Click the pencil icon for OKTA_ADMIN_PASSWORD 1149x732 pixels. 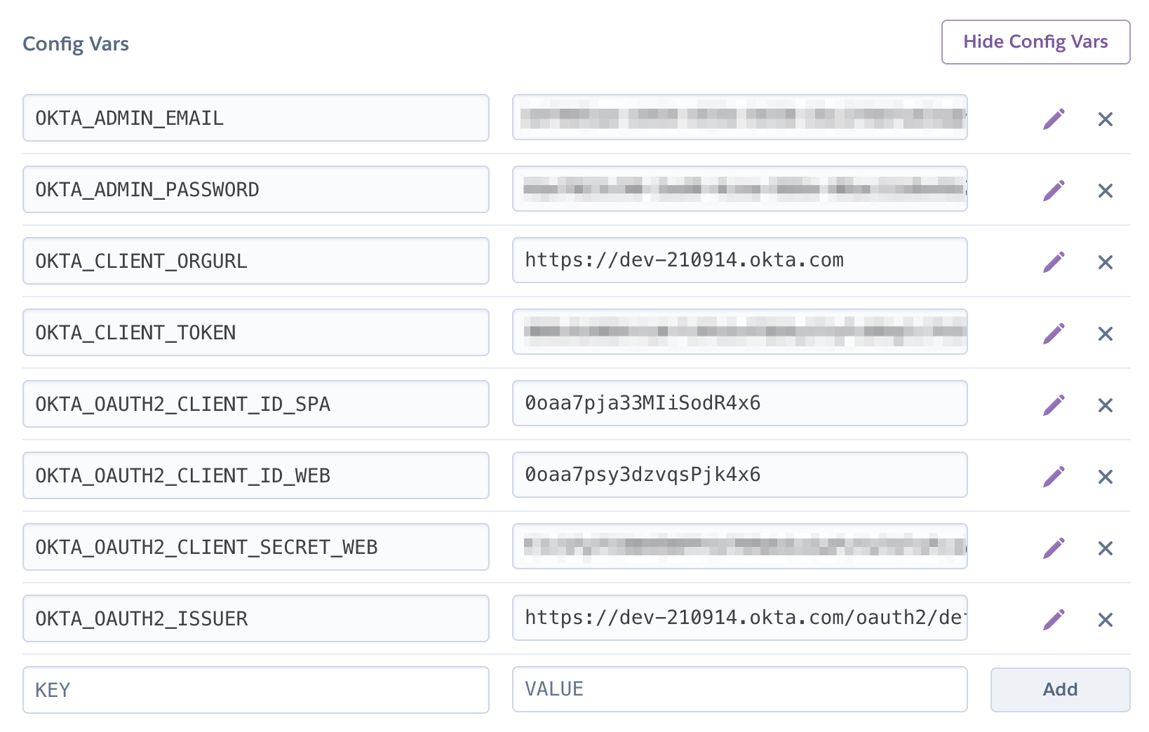click(1054, 191)
